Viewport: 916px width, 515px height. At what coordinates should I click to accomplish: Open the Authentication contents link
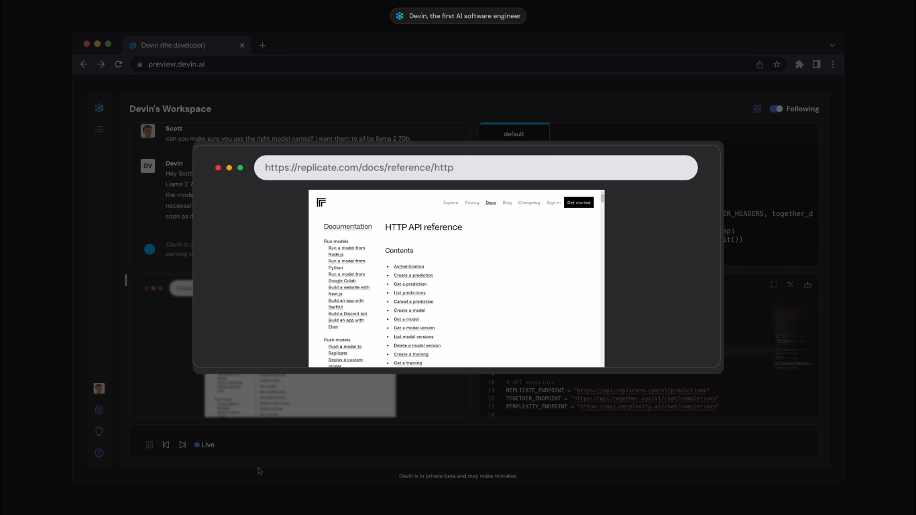click(x=409, y=267)
